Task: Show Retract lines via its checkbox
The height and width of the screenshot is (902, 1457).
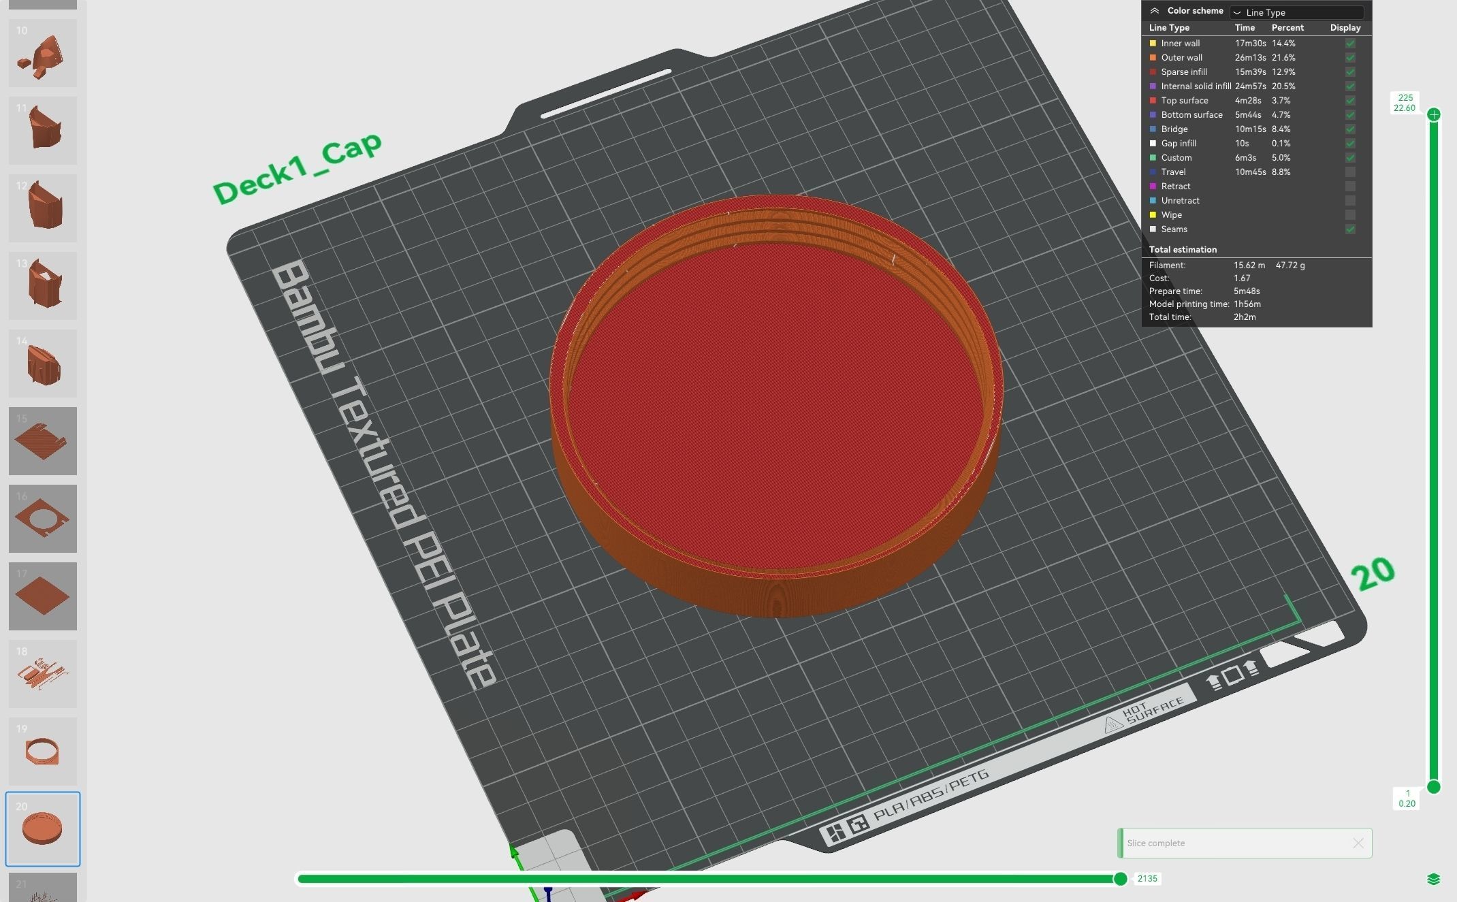Action: coord(1350,187)
